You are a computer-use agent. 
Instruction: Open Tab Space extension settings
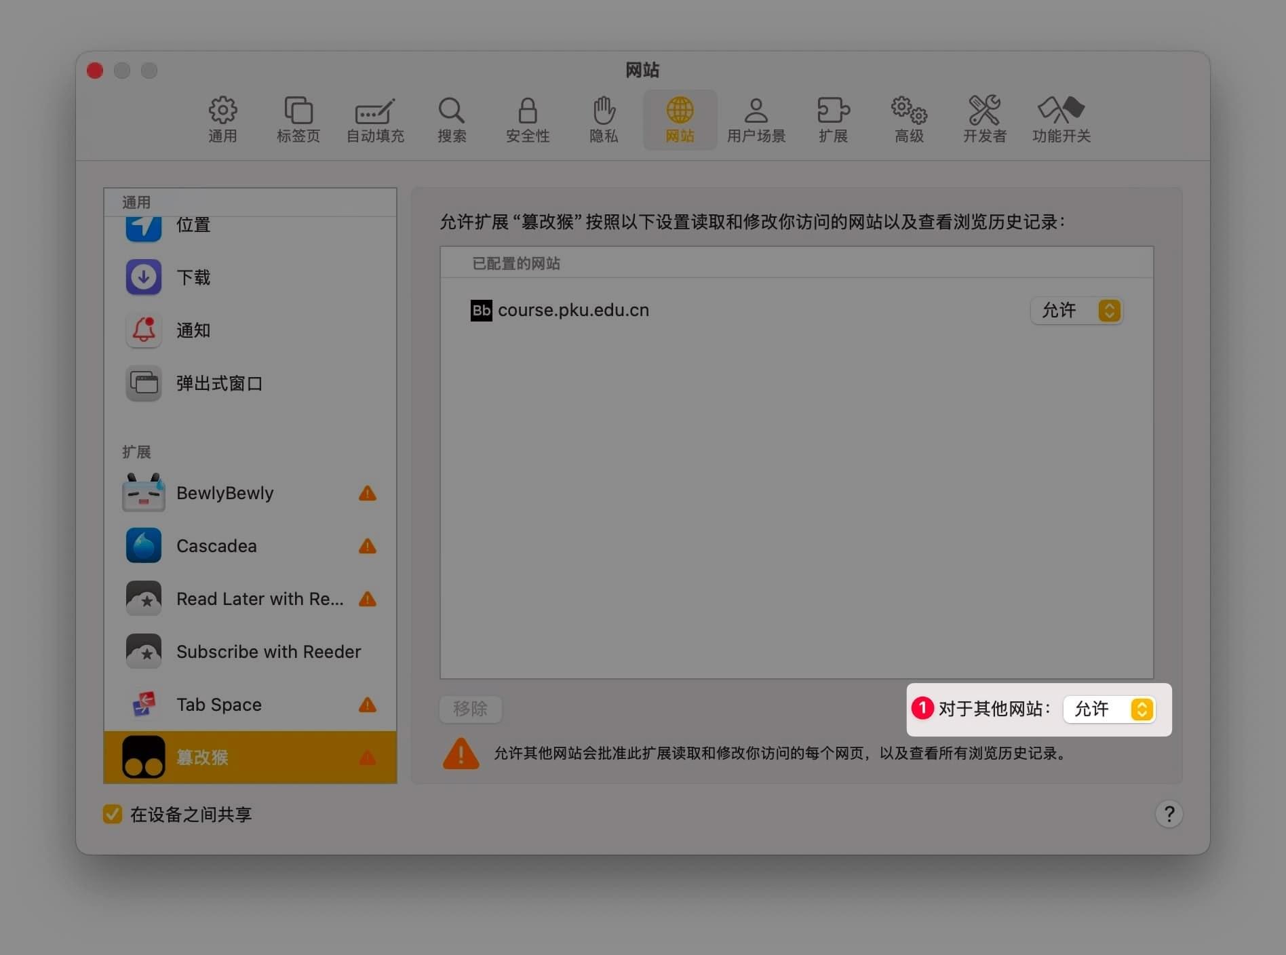[218, 705]
